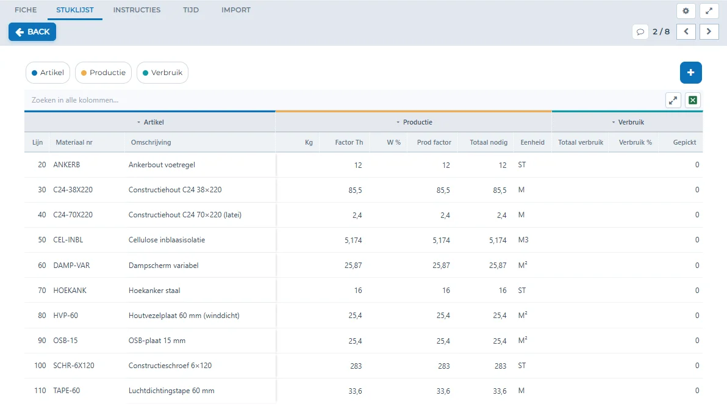The height and width of the screenshot is (409, 727).
Task: Toggle the Verbruik column group chip
Action: click(x=162, y=73)
